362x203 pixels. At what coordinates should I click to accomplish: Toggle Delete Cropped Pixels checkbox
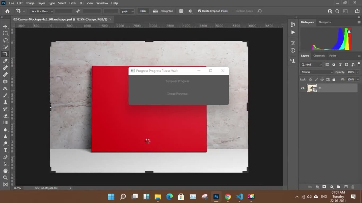point(199,11)
